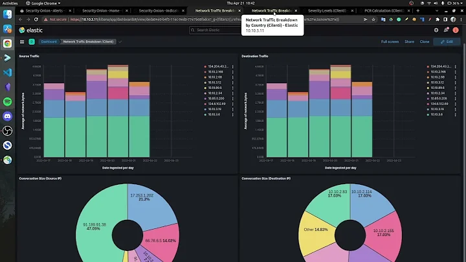Click the green color dot for 10.10.3.6 in Source Traffic
The width and height of the screenshot is (466, 262).
(205, 114)
